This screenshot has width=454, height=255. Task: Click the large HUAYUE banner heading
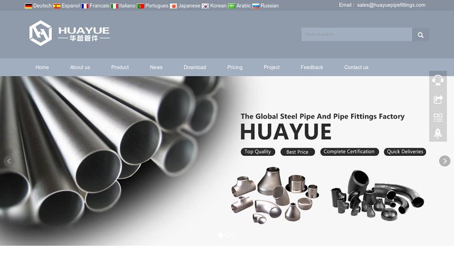click(x=286, y=132)
